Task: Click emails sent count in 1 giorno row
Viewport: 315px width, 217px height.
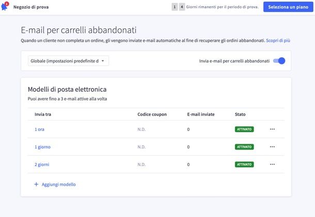Action: [188, 147]
